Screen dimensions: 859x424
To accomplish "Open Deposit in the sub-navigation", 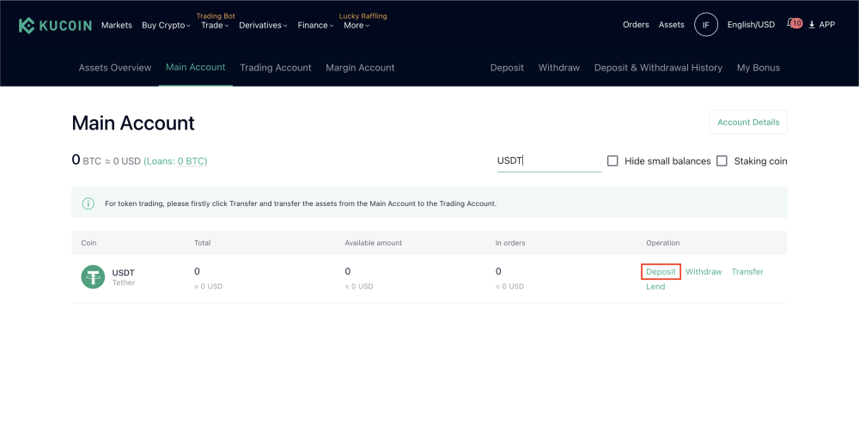I will pyautogui.click(x=507, y=68).
